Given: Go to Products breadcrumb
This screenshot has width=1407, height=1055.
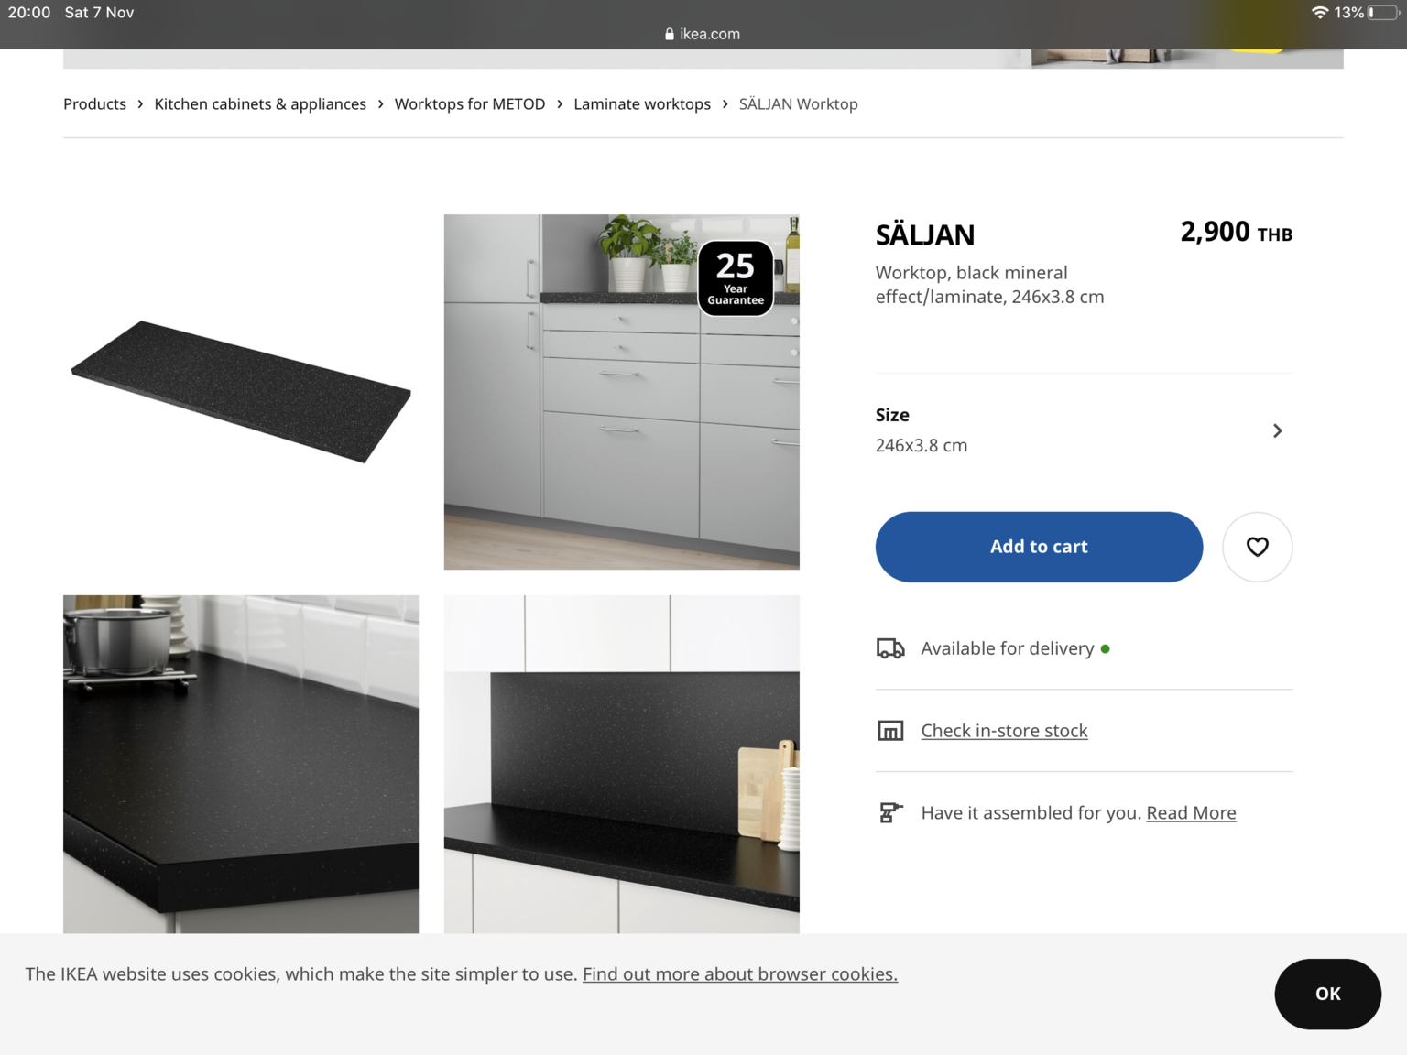Looking at the screenshot, I should [94, 104].
